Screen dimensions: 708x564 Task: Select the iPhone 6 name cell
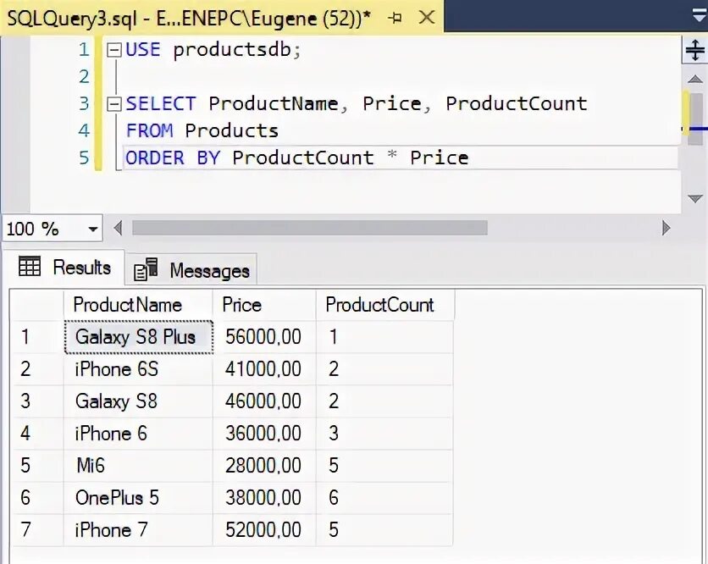tap(138, 433)
